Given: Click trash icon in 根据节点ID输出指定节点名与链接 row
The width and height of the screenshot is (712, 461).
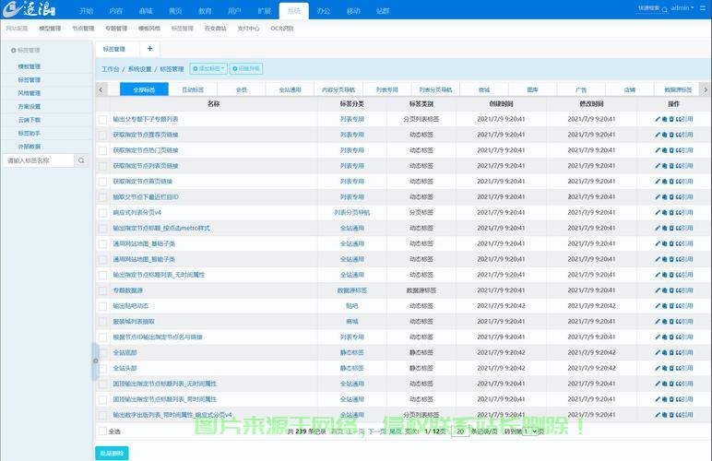Looking at the screenshot, I should pyautogui.click(x=671, y=337).
